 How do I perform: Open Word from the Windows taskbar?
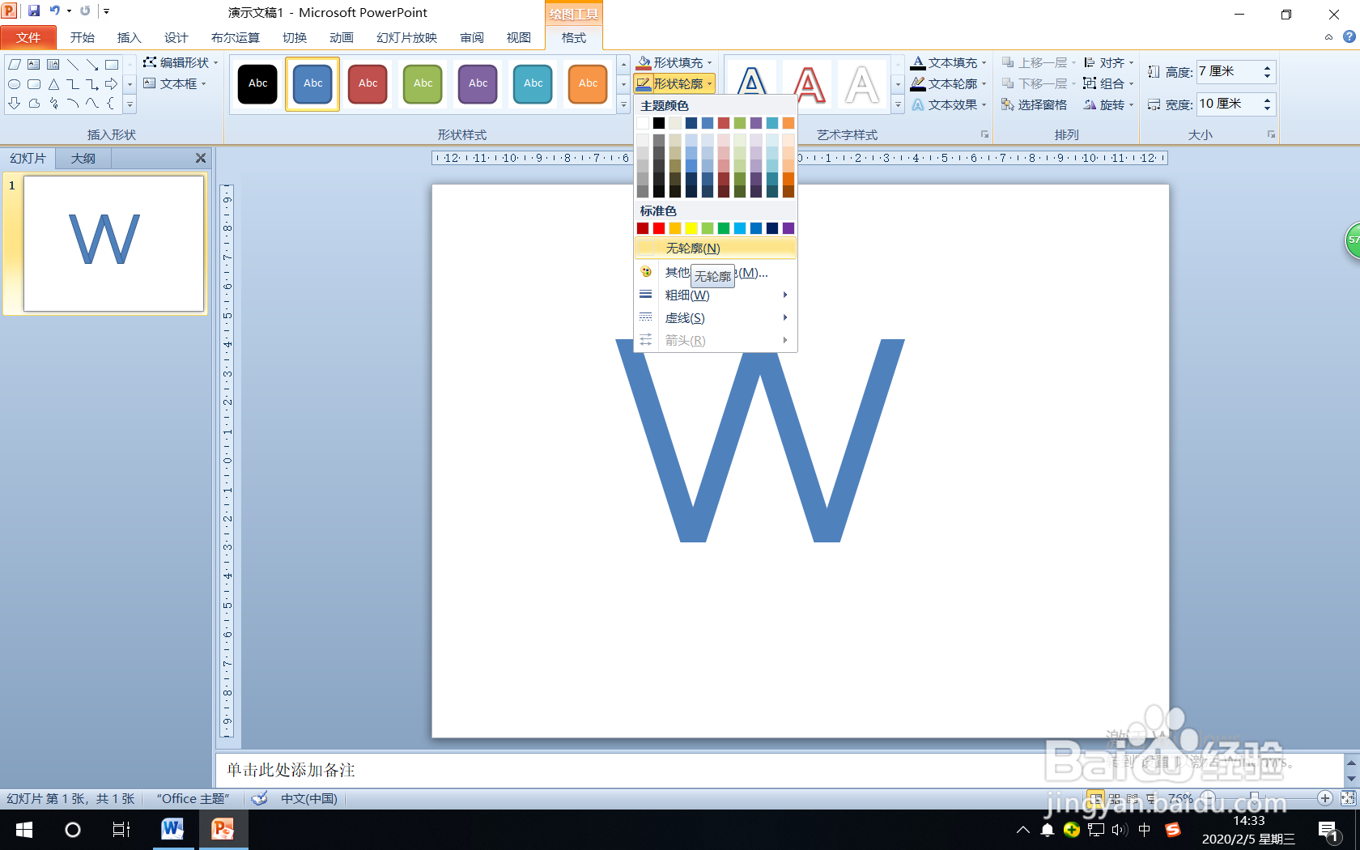[172, 829]
